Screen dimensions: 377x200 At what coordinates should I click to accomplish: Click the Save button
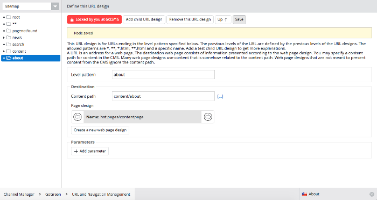coord(239,19)
